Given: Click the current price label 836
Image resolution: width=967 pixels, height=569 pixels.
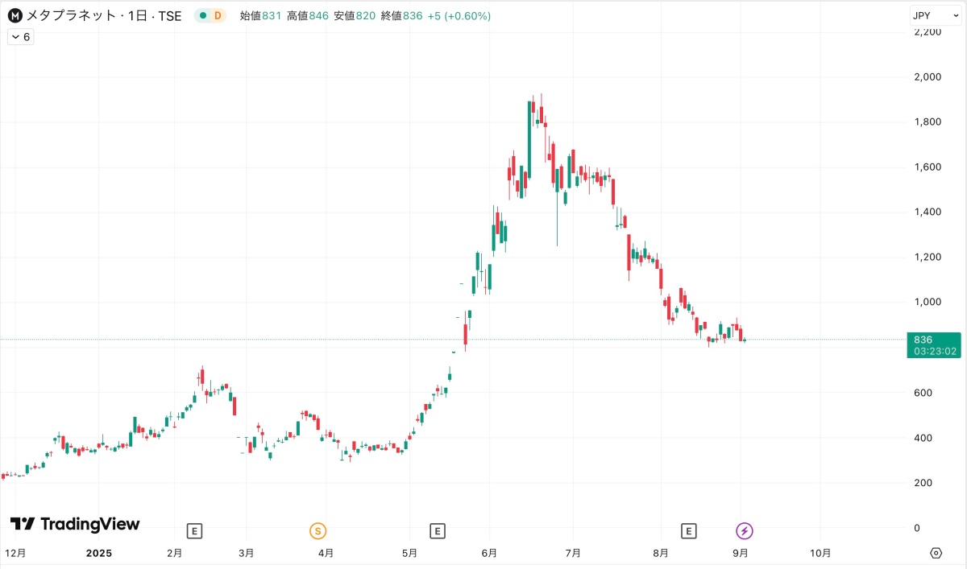Looking at the screenshot, I should (923, 340).
